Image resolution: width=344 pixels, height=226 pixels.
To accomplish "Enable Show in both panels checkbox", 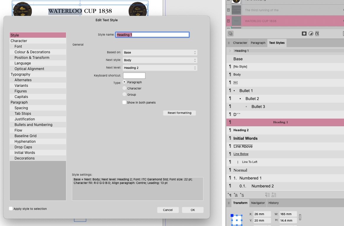I will tap(124, 102).
